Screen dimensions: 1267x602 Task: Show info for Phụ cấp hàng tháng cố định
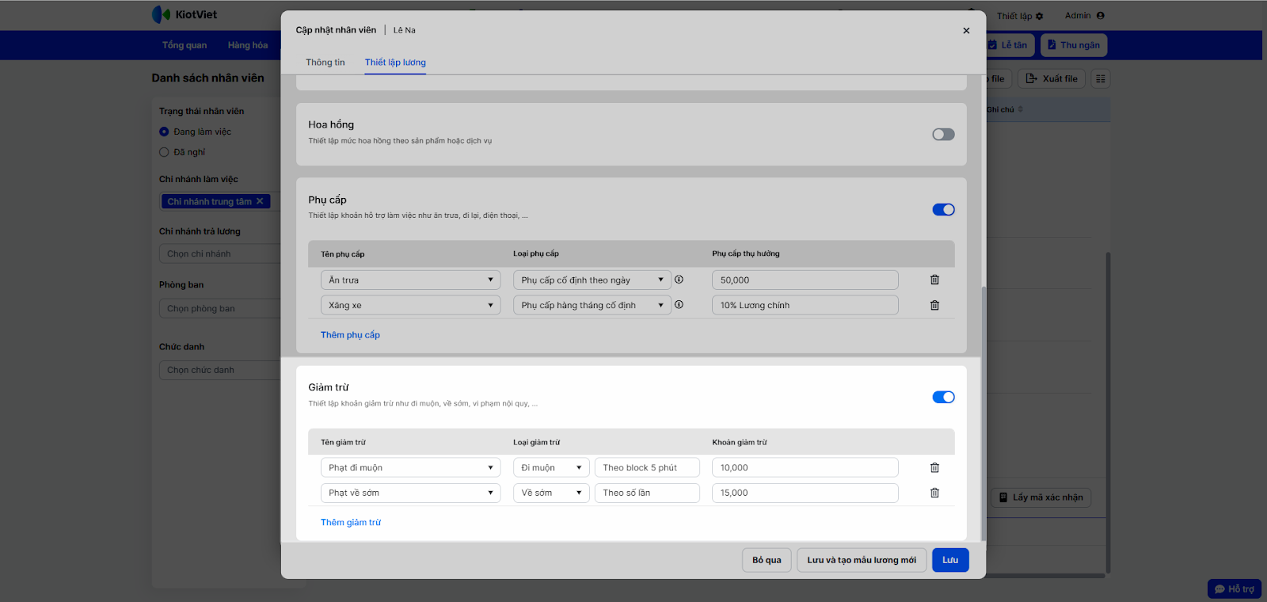[x=679, y=305]
